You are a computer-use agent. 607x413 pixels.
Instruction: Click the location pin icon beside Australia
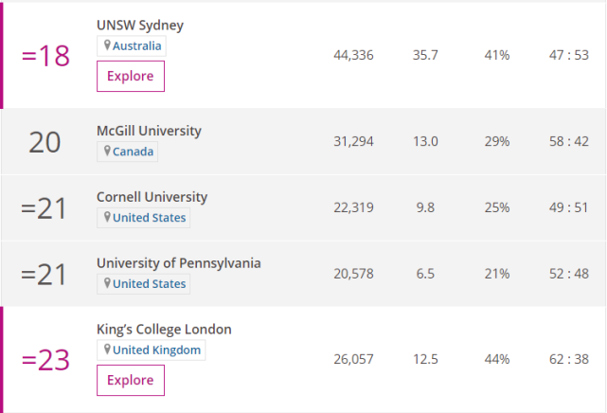(x=107, y=45)
